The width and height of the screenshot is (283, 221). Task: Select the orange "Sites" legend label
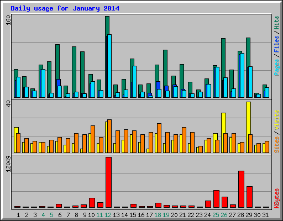coord(277,145)
